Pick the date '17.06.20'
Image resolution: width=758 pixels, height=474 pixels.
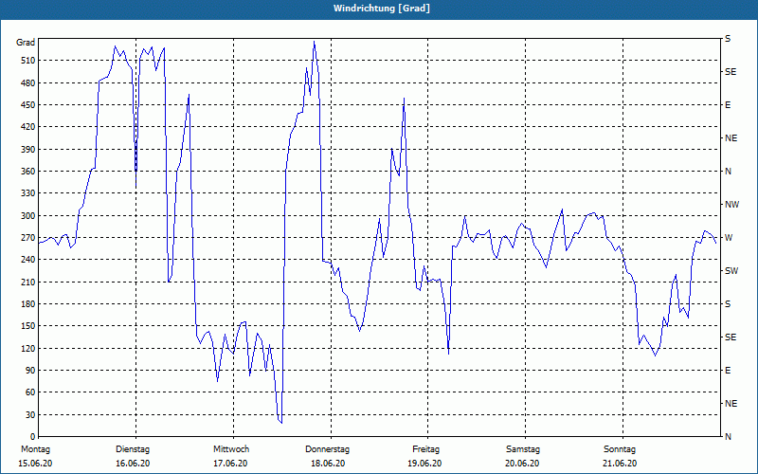click(x=230, y=464)
